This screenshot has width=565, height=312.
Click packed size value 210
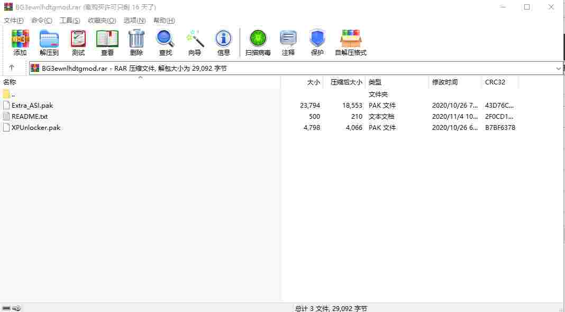point(357,117)
